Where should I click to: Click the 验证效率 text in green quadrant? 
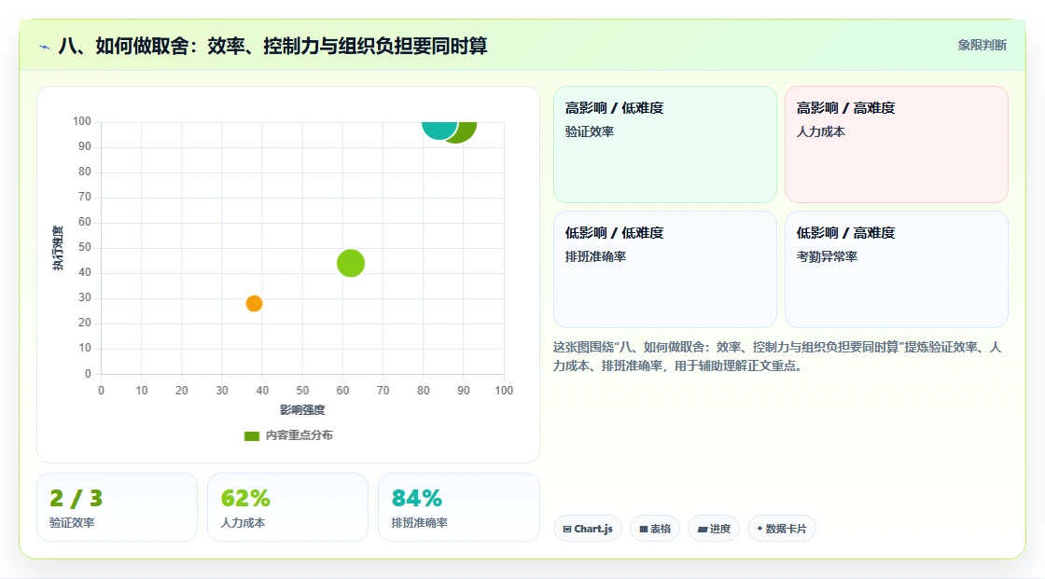pos(589,131)
